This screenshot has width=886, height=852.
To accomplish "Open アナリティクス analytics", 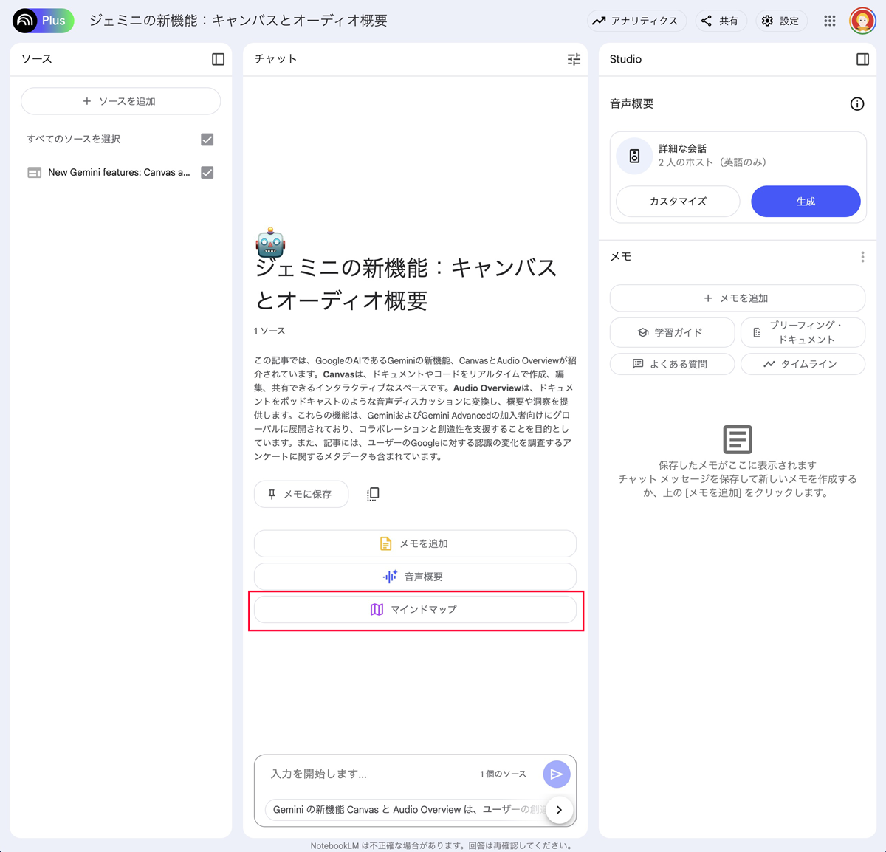I will [x=636, y=21].
